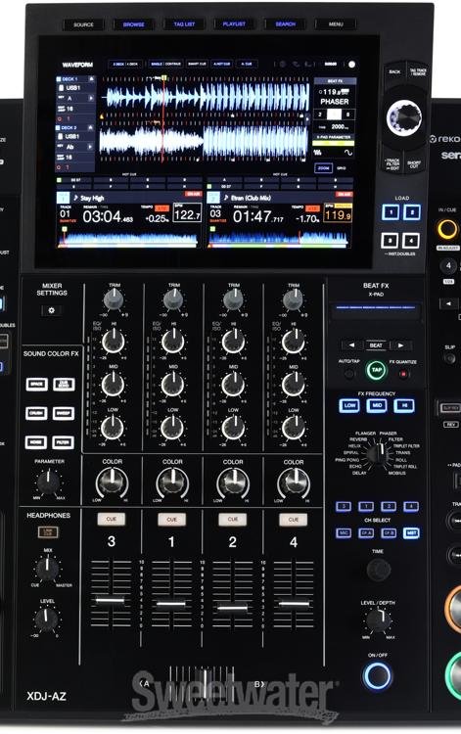
Task: Click the rotary browse selector knob
Action: (x=404, y=117)
